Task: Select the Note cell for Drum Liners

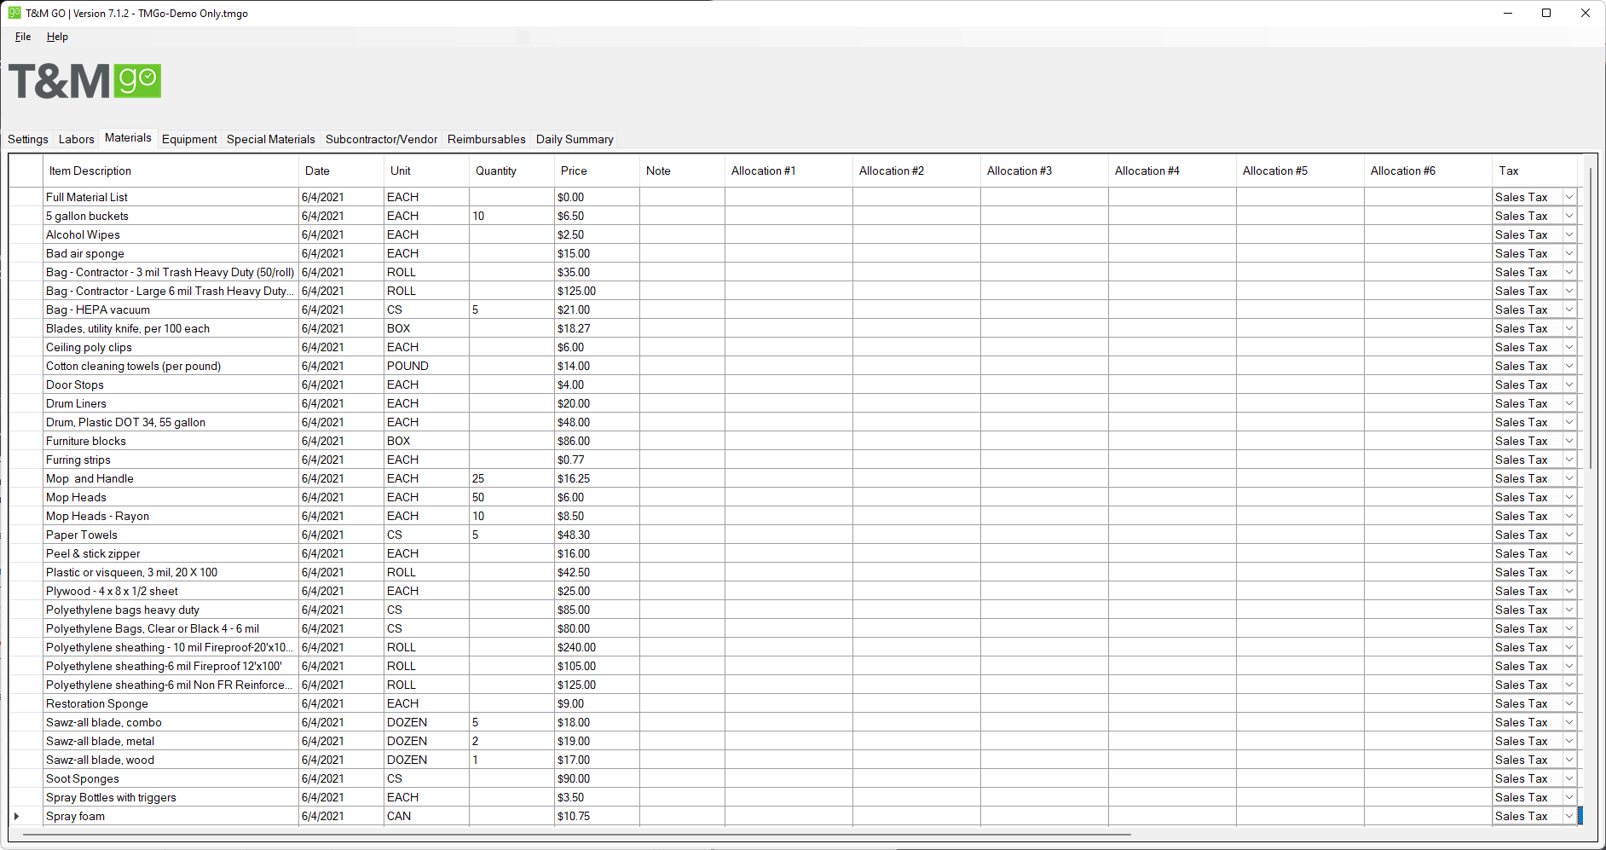Action: coord(681,403)
